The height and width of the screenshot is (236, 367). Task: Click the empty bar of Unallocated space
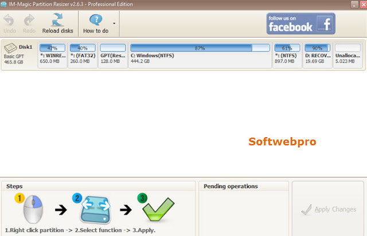tap(348, 48)
